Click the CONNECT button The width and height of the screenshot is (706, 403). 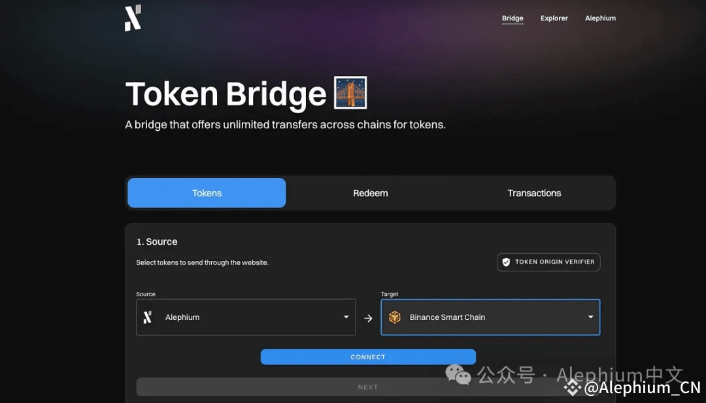point(368,357)
